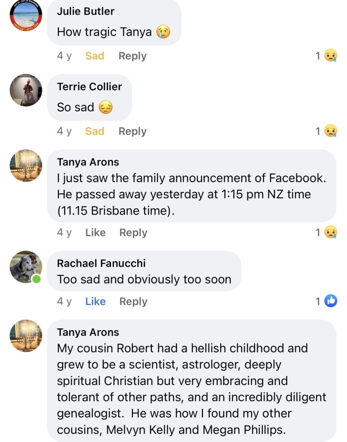Click the sad reaction emoji on Tanya's announcement comment

click(x=331, y=232)
